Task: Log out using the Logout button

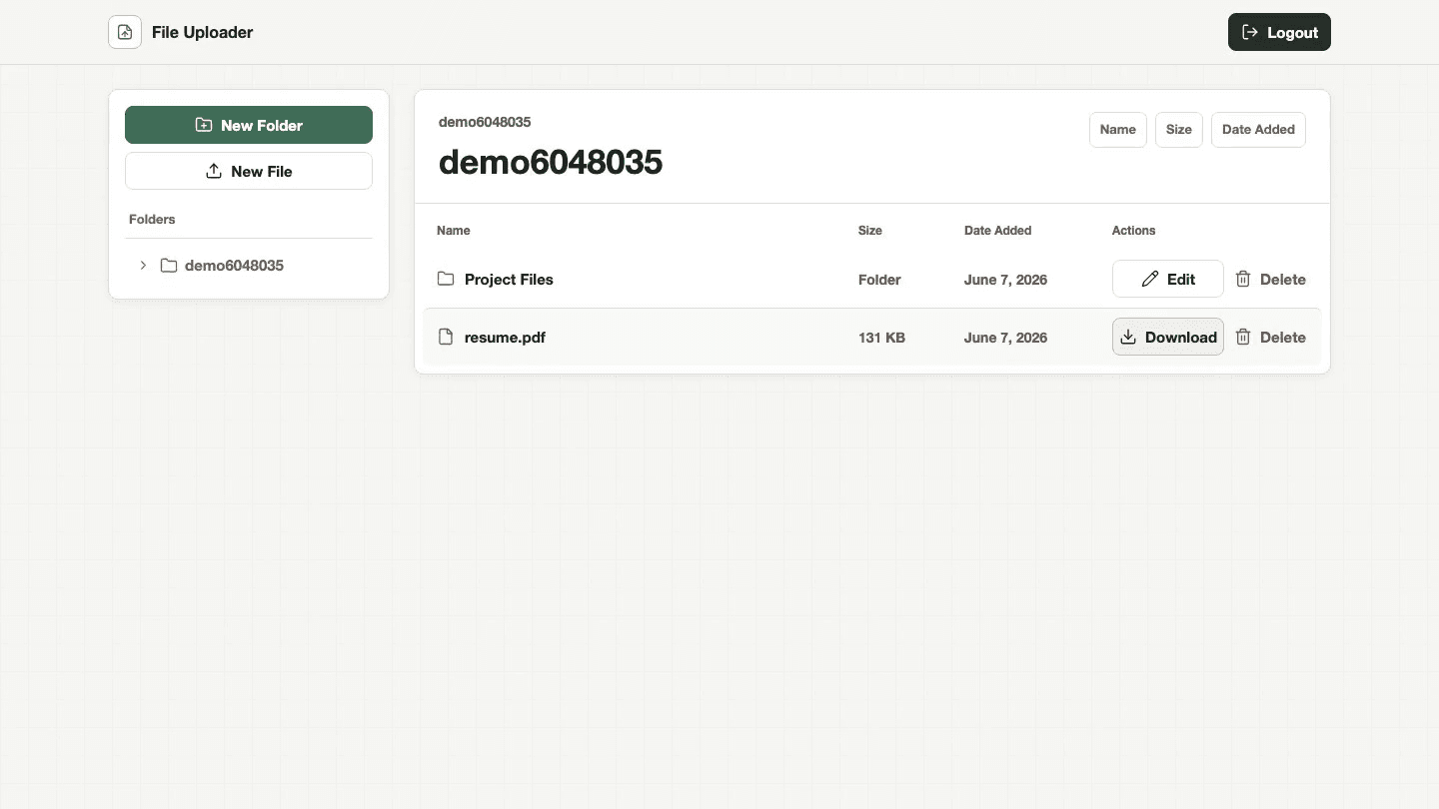Action: click(x=1279, y=32)
